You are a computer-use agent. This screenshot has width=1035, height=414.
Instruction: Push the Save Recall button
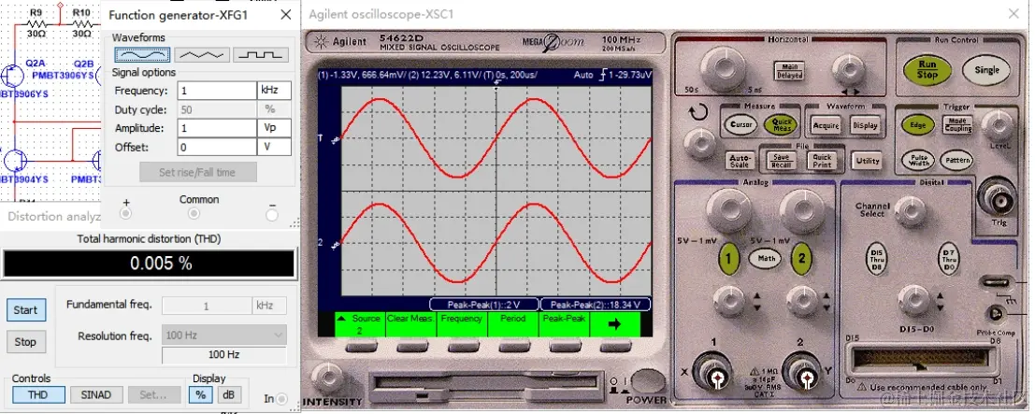click(781, 161)
